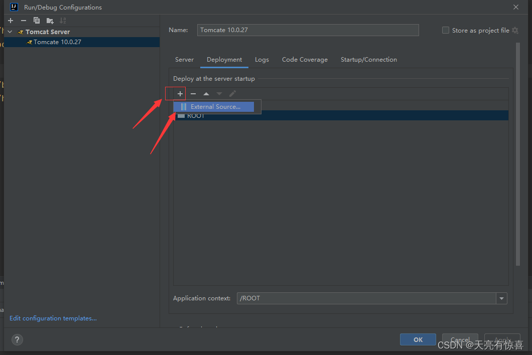Enable Store as project file

coord(446,30)
